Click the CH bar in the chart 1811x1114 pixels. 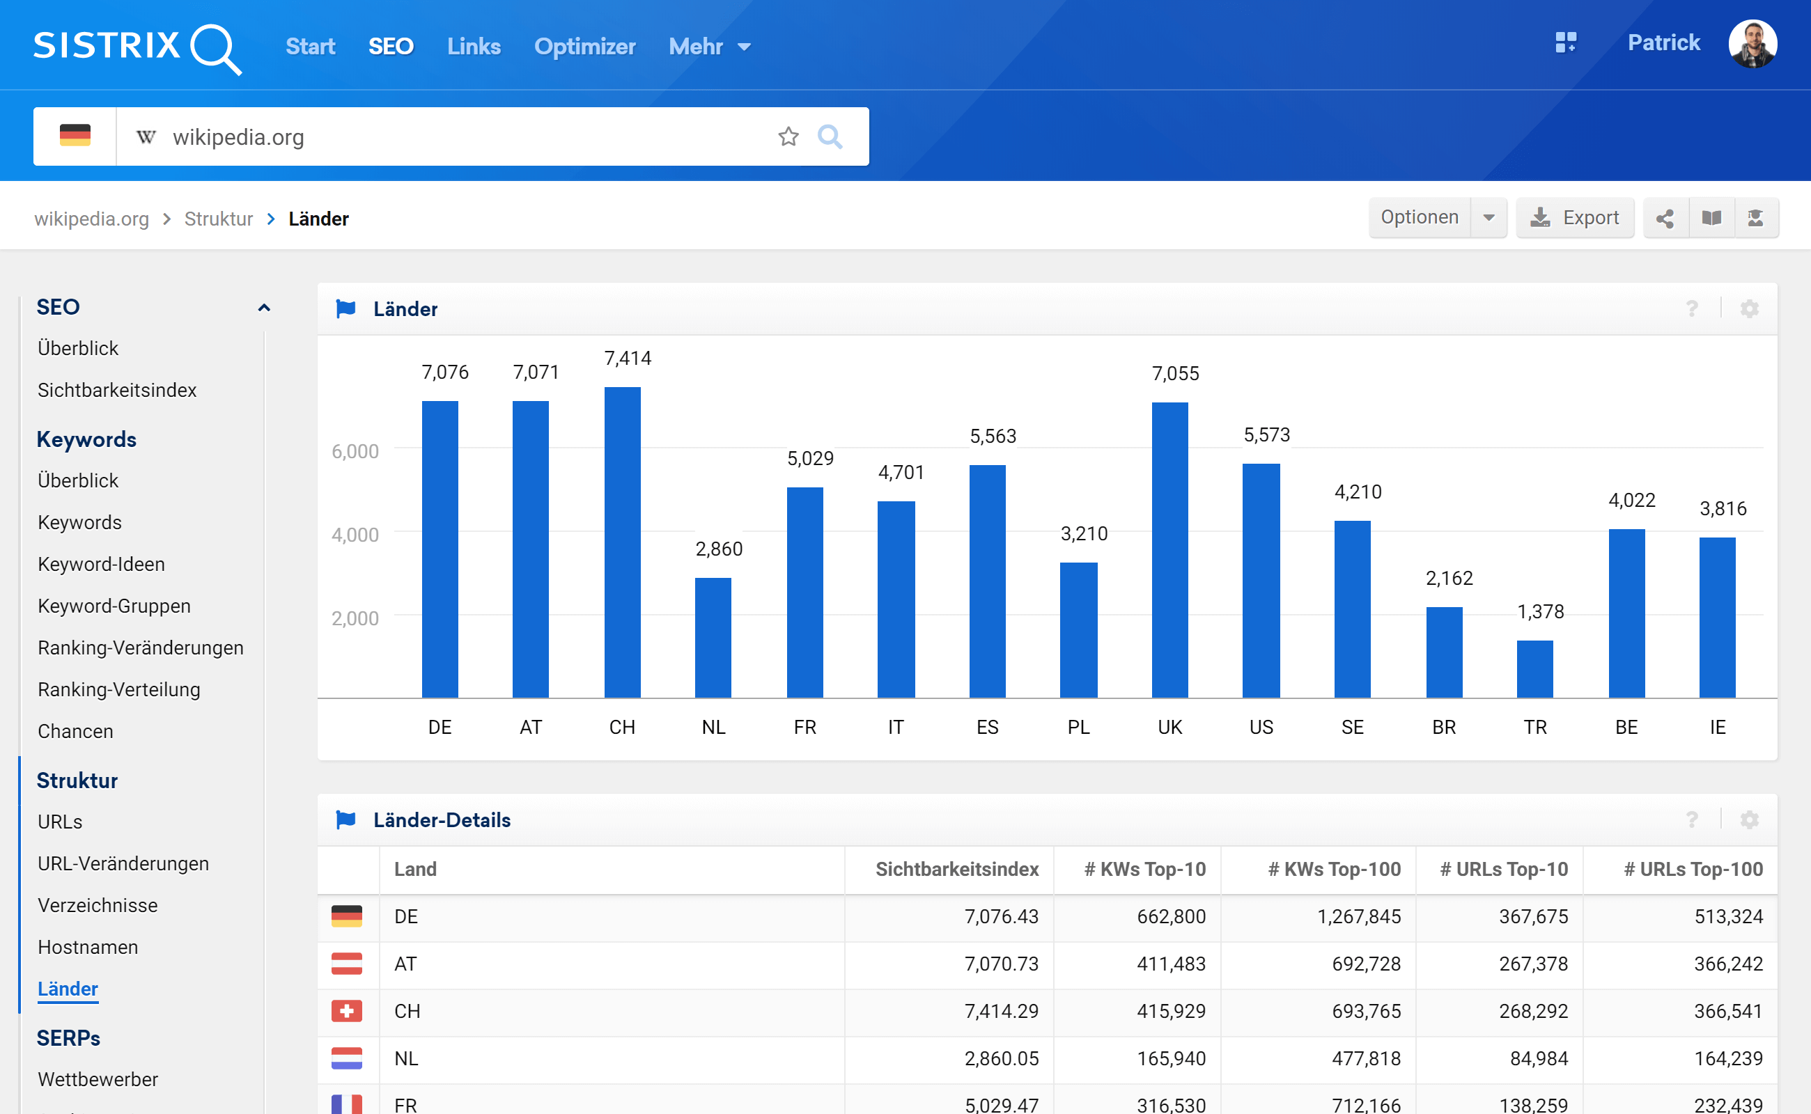coord(622,542)
